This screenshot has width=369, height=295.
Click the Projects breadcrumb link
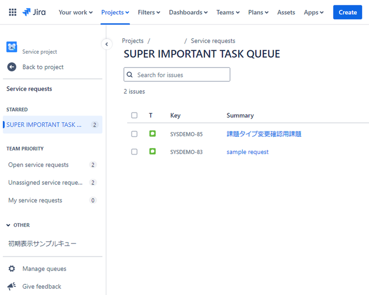(133, 41)
